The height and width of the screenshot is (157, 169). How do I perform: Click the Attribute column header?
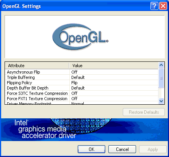37,66
